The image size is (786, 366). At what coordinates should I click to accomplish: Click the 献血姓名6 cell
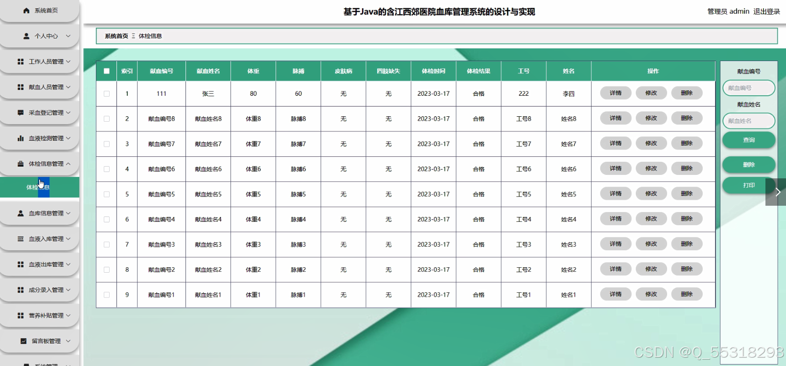[208, 169]
